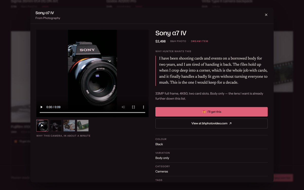The image size is (304, 190).
Task: Select the third desk photo thumbnail
Action: coord(69,126)
